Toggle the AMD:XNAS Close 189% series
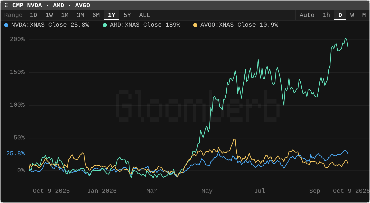Viewport: 370px width, 203px height. pyautogui.click(x=142, y=25)
